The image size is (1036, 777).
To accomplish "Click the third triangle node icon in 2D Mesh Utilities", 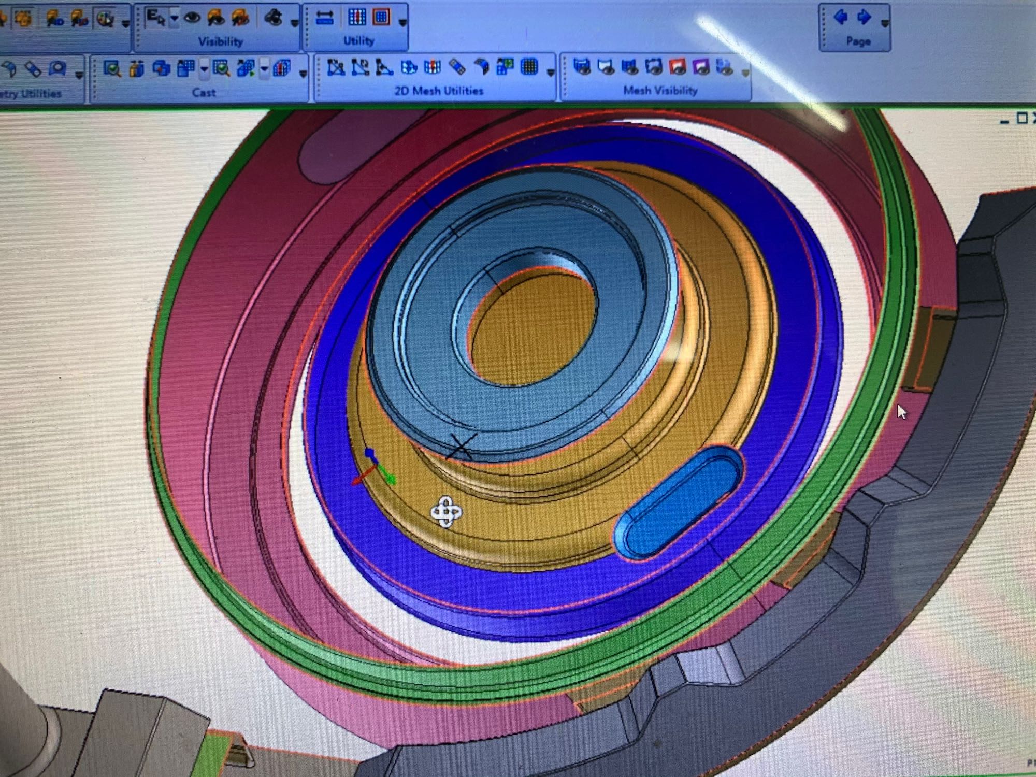I will pos(384,67).
